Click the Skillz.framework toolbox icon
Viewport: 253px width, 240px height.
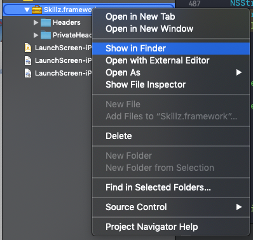tap(37, 10)
